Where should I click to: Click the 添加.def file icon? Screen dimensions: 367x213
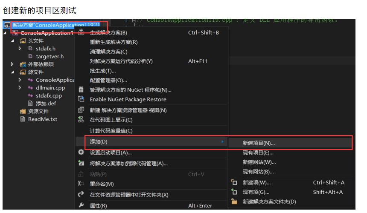coord(30,103)
